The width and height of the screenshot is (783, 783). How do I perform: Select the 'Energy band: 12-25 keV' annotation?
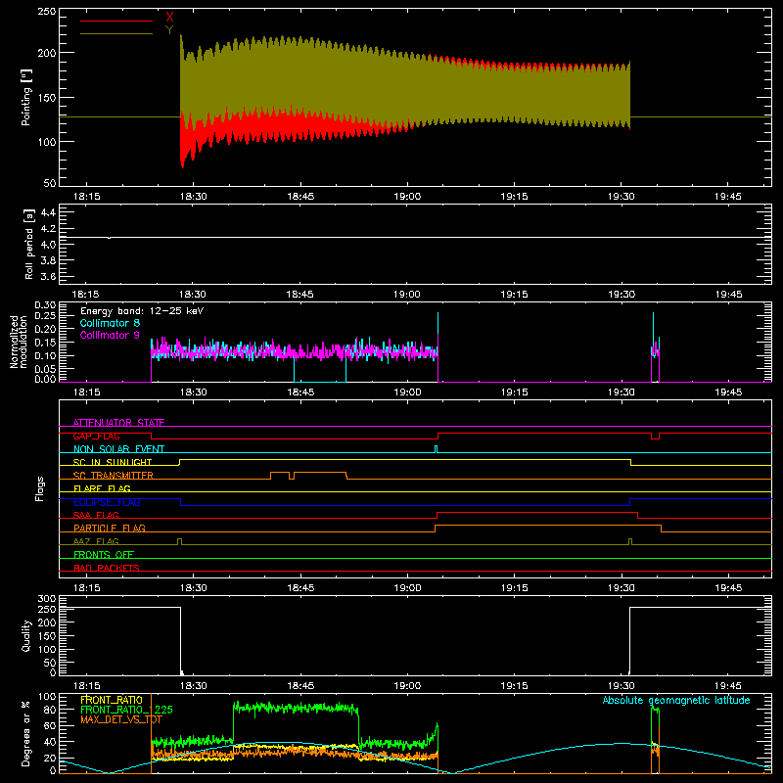click(142, 311)
